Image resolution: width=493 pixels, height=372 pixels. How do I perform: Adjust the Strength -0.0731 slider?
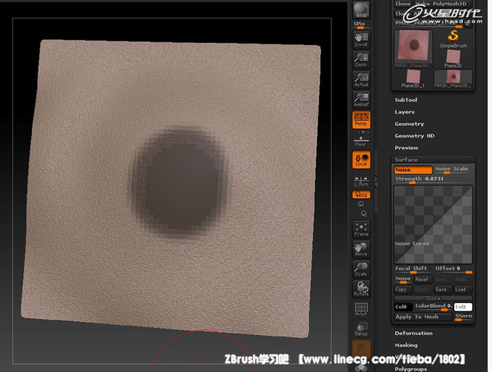tap(433, 179)
